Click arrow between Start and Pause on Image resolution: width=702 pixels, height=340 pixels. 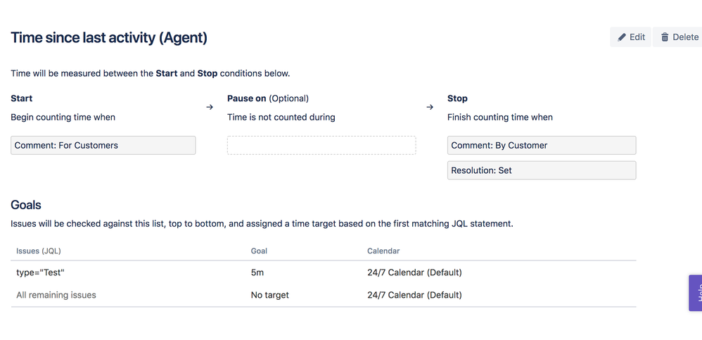click(210, 107)
